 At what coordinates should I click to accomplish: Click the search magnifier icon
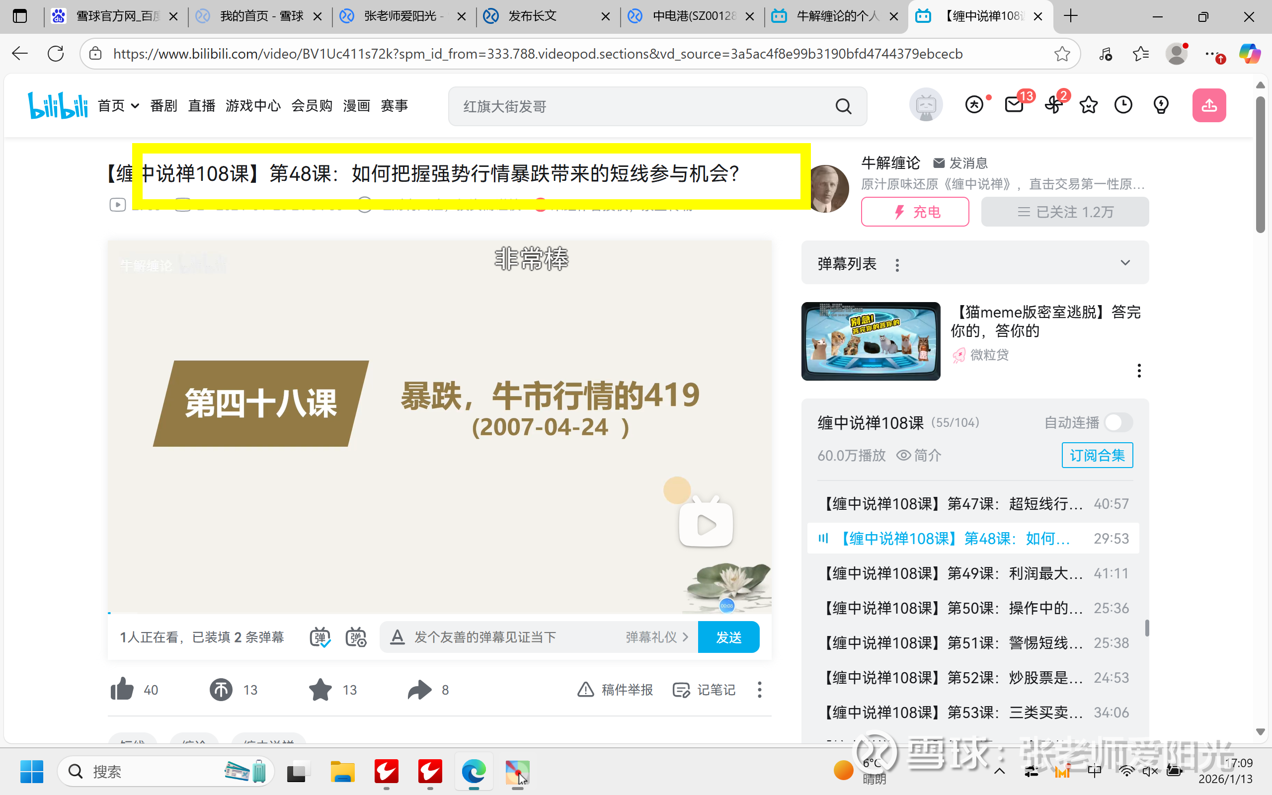point(843,107)
